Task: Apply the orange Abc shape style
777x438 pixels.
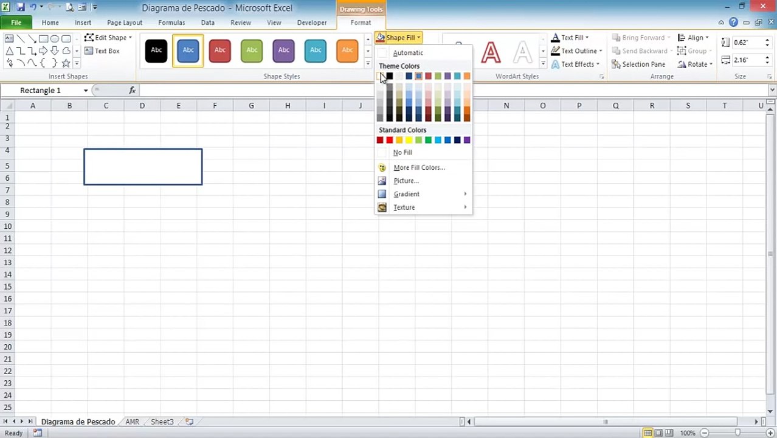Action: click(x=347, y=50)
